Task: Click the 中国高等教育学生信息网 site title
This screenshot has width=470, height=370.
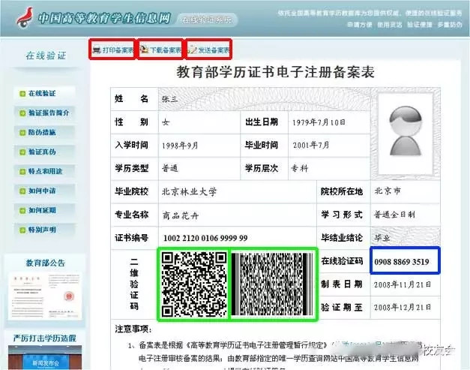Action: point(104,18)
